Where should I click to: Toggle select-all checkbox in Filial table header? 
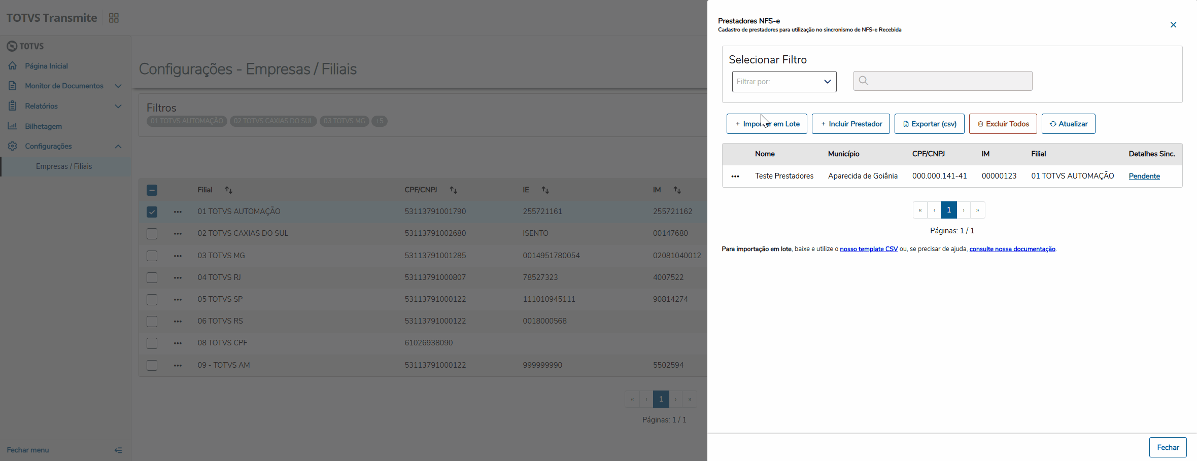point(152,190)
